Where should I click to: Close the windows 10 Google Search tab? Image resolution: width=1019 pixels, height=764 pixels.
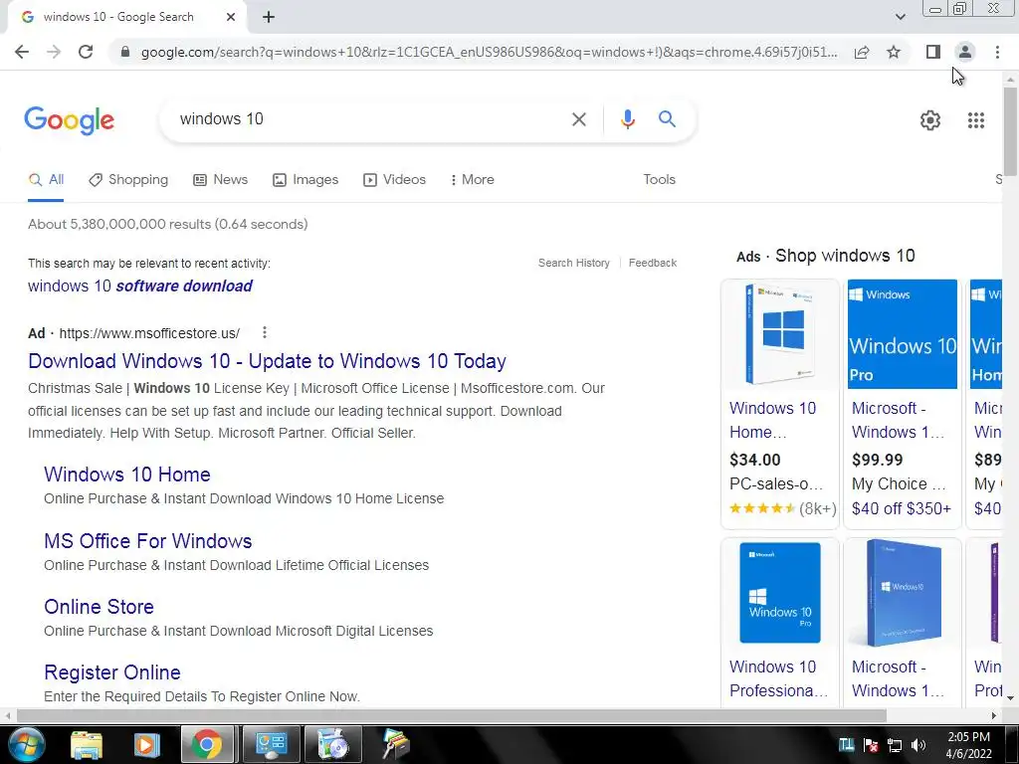(231, 18)
